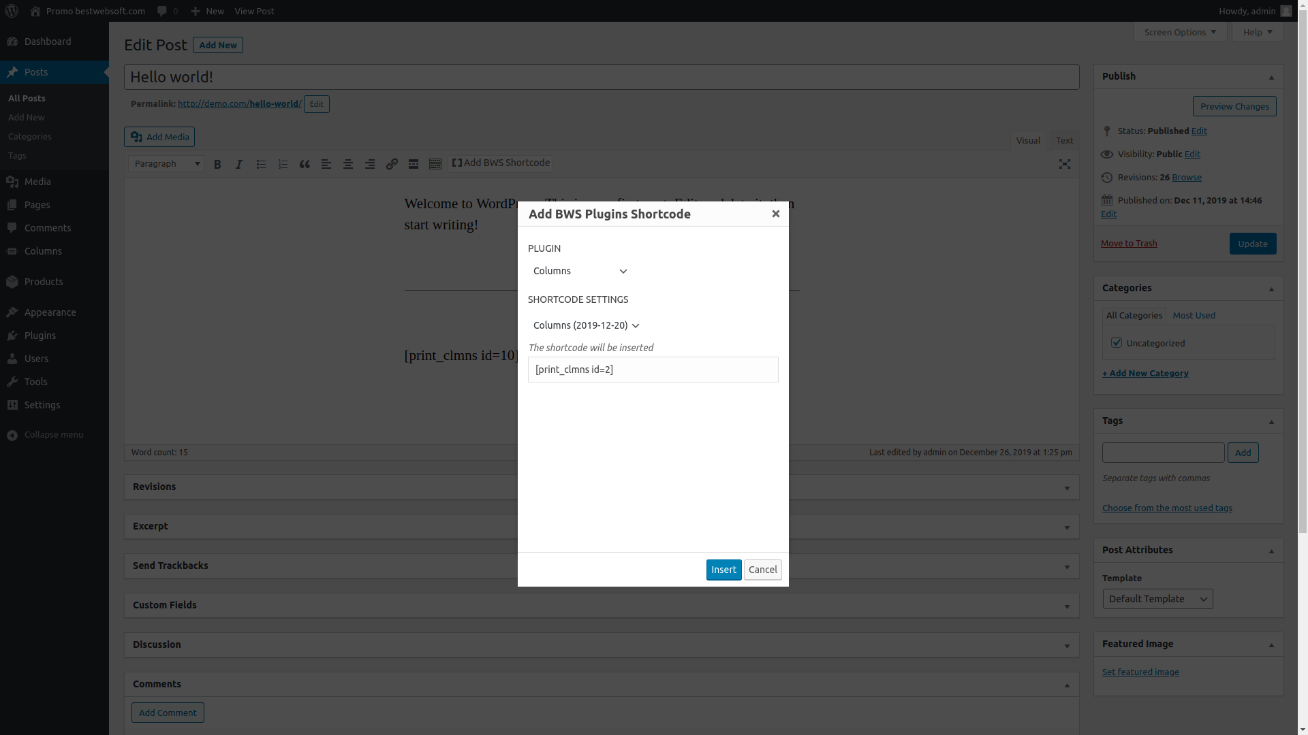Toggle italic formatting in editor toolbar
Screen dimensions: 1308x735
pos(239,164)
